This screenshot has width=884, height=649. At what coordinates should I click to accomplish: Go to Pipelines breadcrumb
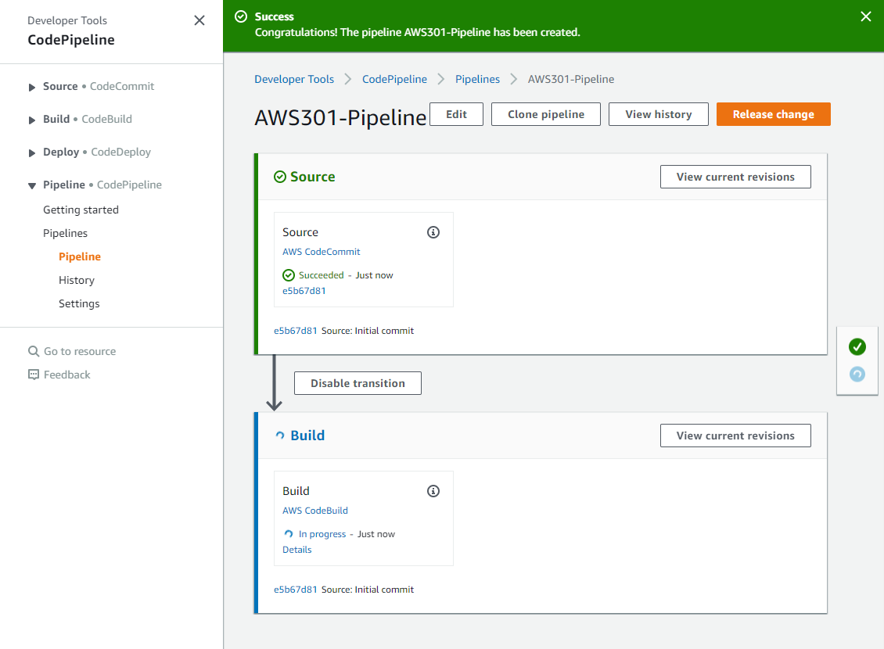(477, 79)
